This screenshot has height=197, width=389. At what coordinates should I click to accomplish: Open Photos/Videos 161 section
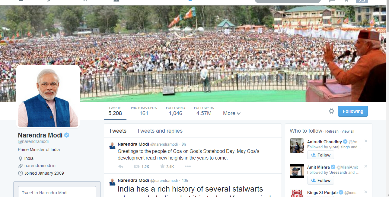(x=144, y=111)
